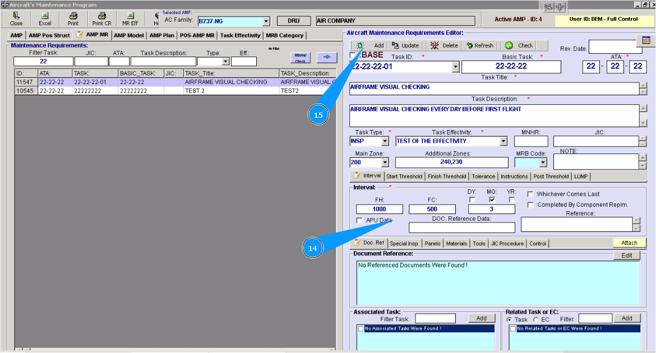Click the Task Description scroll down arrow
Screen dimensions: 656x353
643,123
